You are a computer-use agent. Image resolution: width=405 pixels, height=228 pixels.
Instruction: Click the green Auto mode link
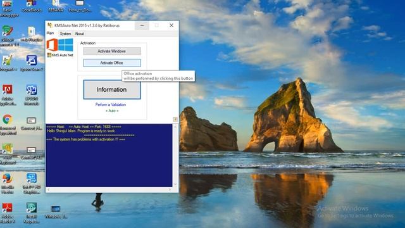tap(112, 111)
